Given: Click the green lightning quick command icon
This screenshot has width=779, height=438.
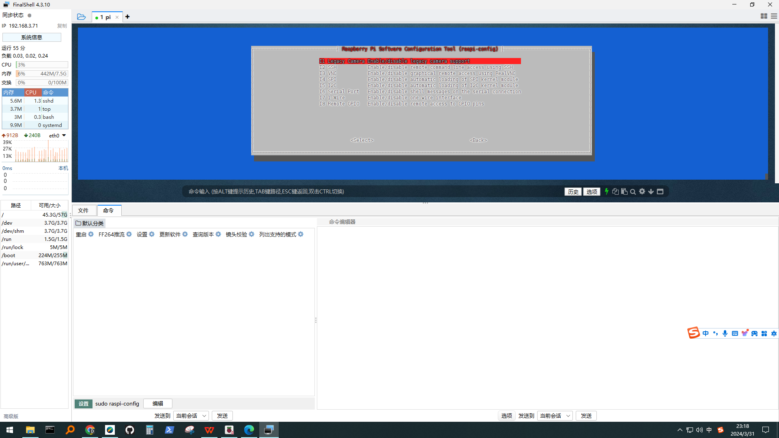Looking at the screenshot, I should [607, 191].
